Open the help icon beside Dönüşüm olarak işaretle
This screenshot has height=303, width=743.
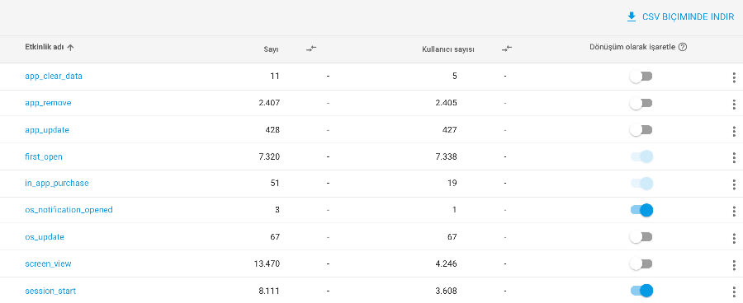tap(683, 47)
